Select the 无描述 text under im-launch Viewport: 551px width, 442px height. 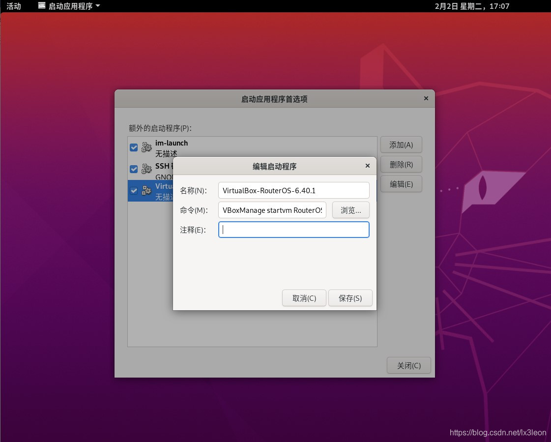(166, 154)
